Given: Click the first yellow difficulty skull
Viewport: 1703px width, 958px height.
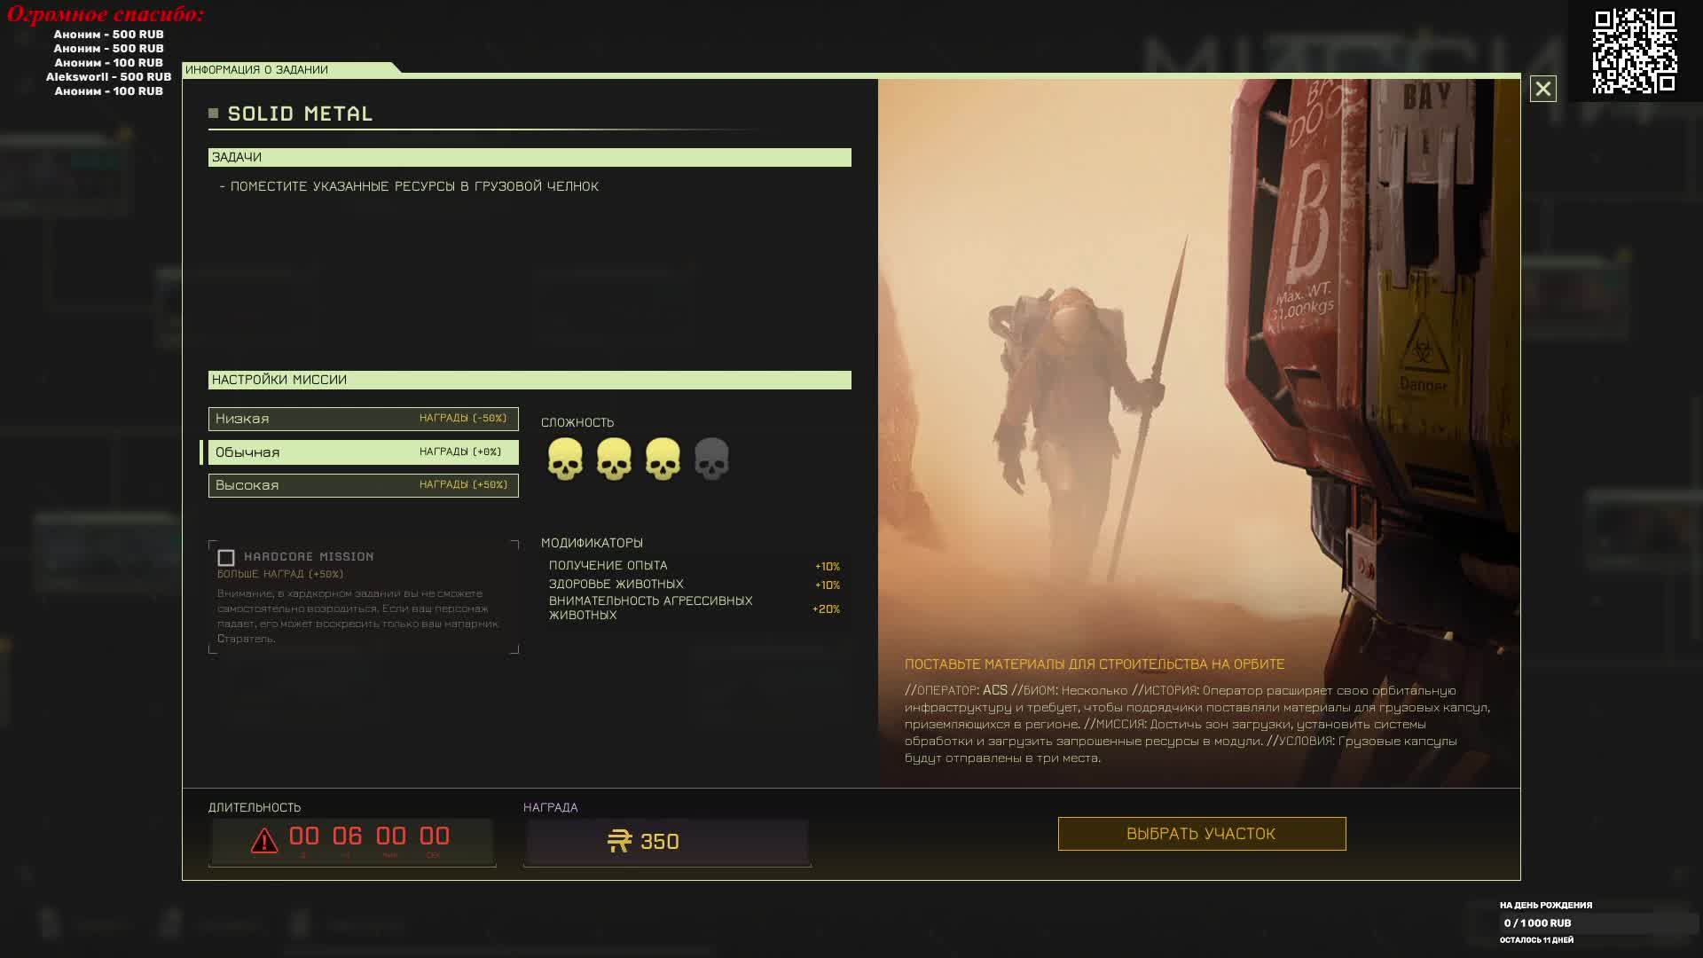Looking at the screenshot, I should (565, 459).
